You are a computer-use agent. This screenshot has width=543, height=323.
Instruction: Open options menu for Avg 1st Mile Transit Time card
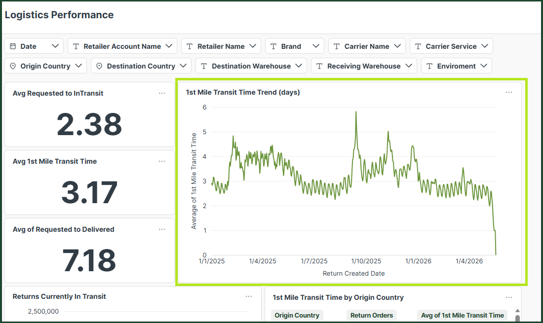(162, 162)
